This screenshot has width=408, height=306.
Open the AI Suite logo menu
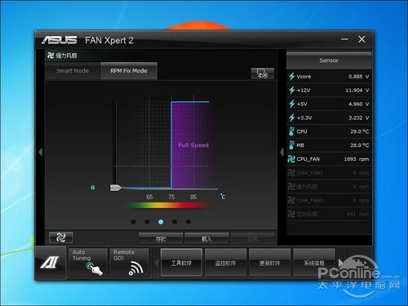50,263
